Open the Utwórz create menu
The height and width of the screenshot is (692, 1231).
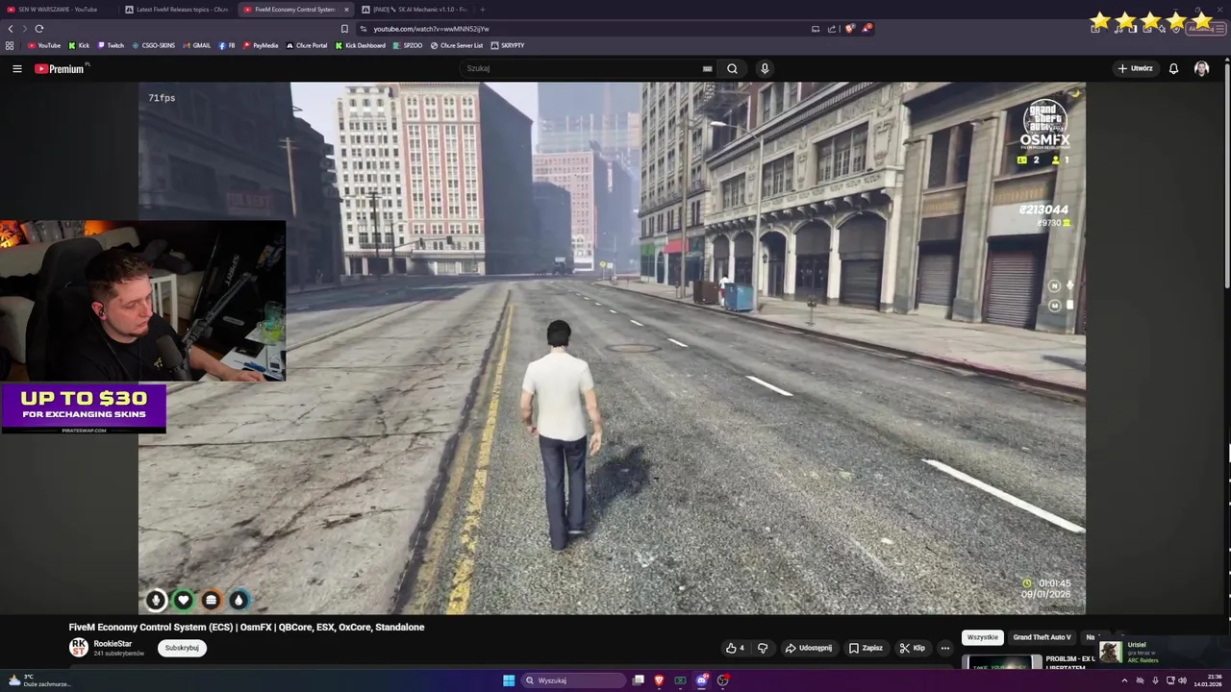(x=1136, y=68)
